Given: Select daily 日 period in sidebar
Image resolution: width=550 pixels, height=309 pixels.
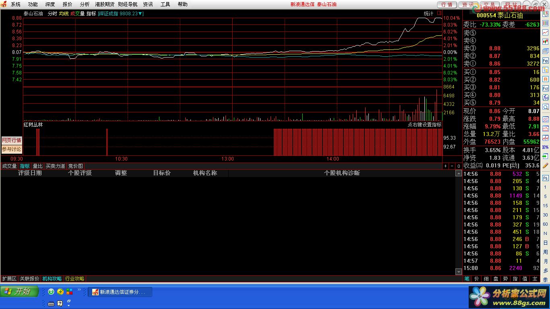Looking at the screenshot, I should [546, 243].
